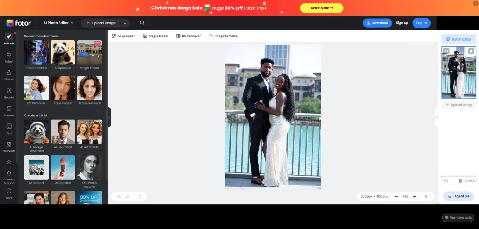Select the AI Headshot thumbnail
The image size is (479, 229).
(x=63, y=134)
